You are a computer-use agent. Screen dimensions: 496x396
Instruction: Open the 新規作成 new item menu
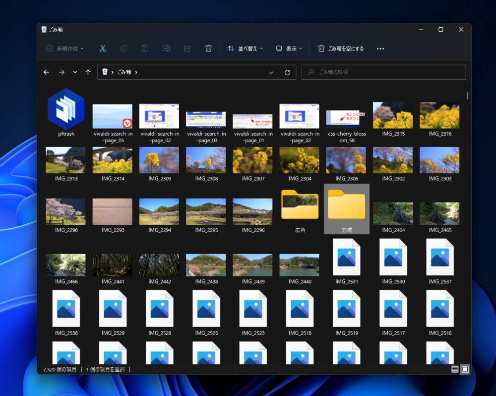65,49
